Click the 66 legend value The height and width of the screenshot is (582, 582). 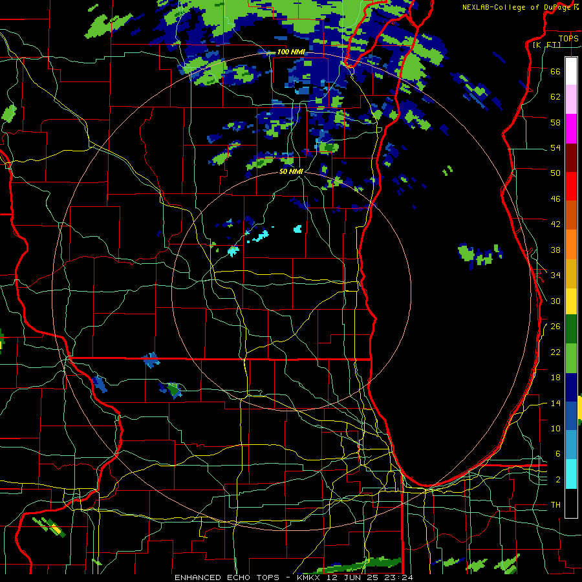coord(555,71)
